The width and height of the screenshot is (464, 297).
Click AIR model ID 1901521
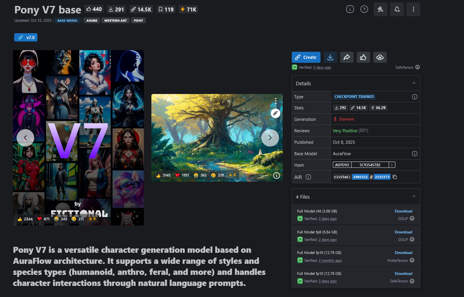[360, 177]
